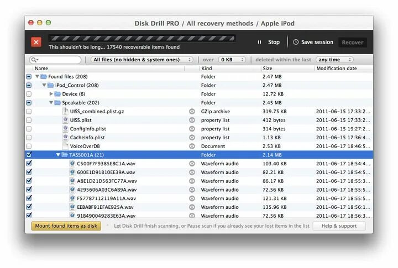The image size is (398, 268).
Task: Collapse the Speakable (202) folder
Action: [x=51, y=103]
